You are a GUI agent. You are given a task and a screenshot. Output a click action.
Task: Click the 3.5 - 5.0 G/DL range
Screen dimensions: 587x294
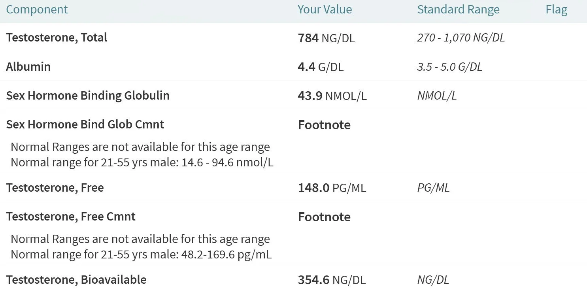pyautogui.click(x=449, y=67)
